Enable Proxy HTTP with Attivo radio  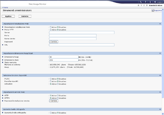click(x=51, y=30)
